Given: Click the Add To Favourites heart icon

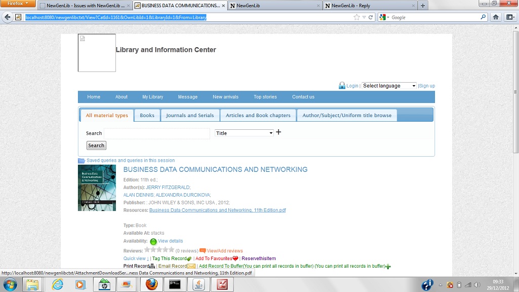Looking at the screenshot, I should (x=235, y=259).
